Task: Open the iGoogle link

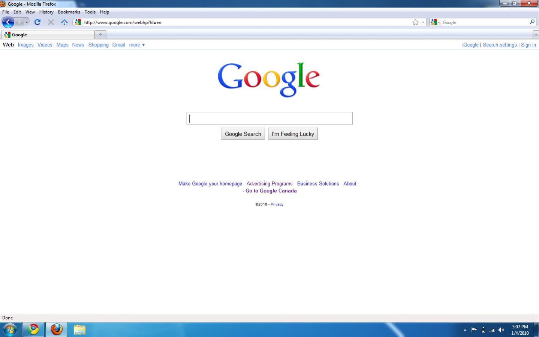Action: (x=470, y=45)
